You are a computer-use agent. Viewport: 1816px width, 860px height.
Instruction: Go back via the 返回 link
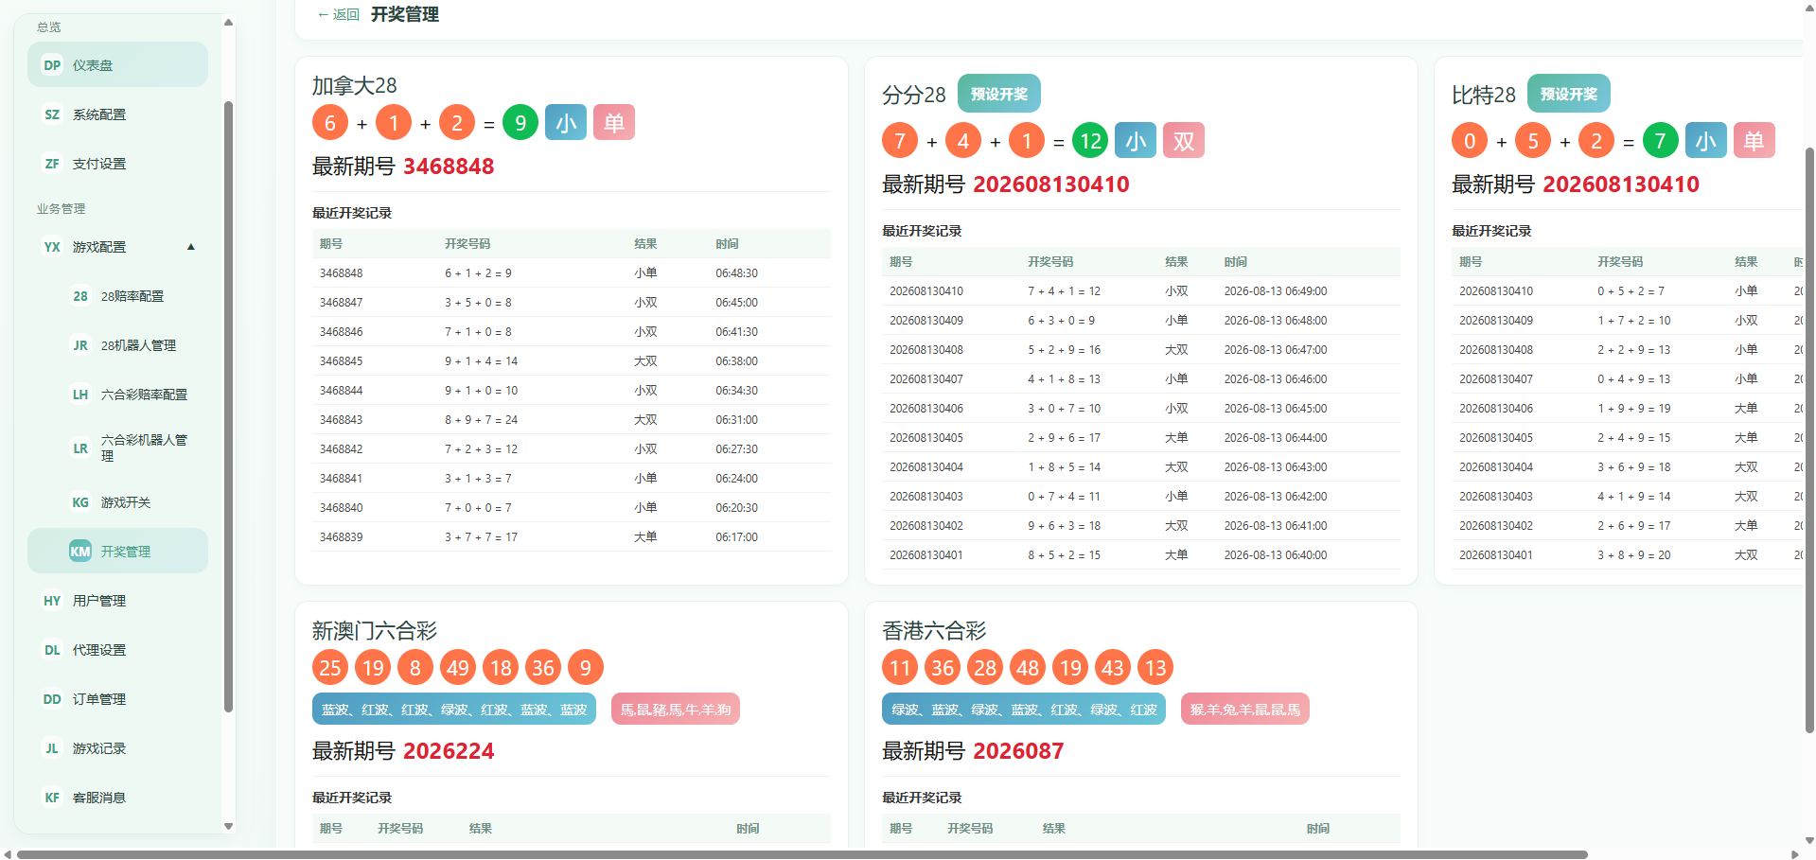[339, 14]
